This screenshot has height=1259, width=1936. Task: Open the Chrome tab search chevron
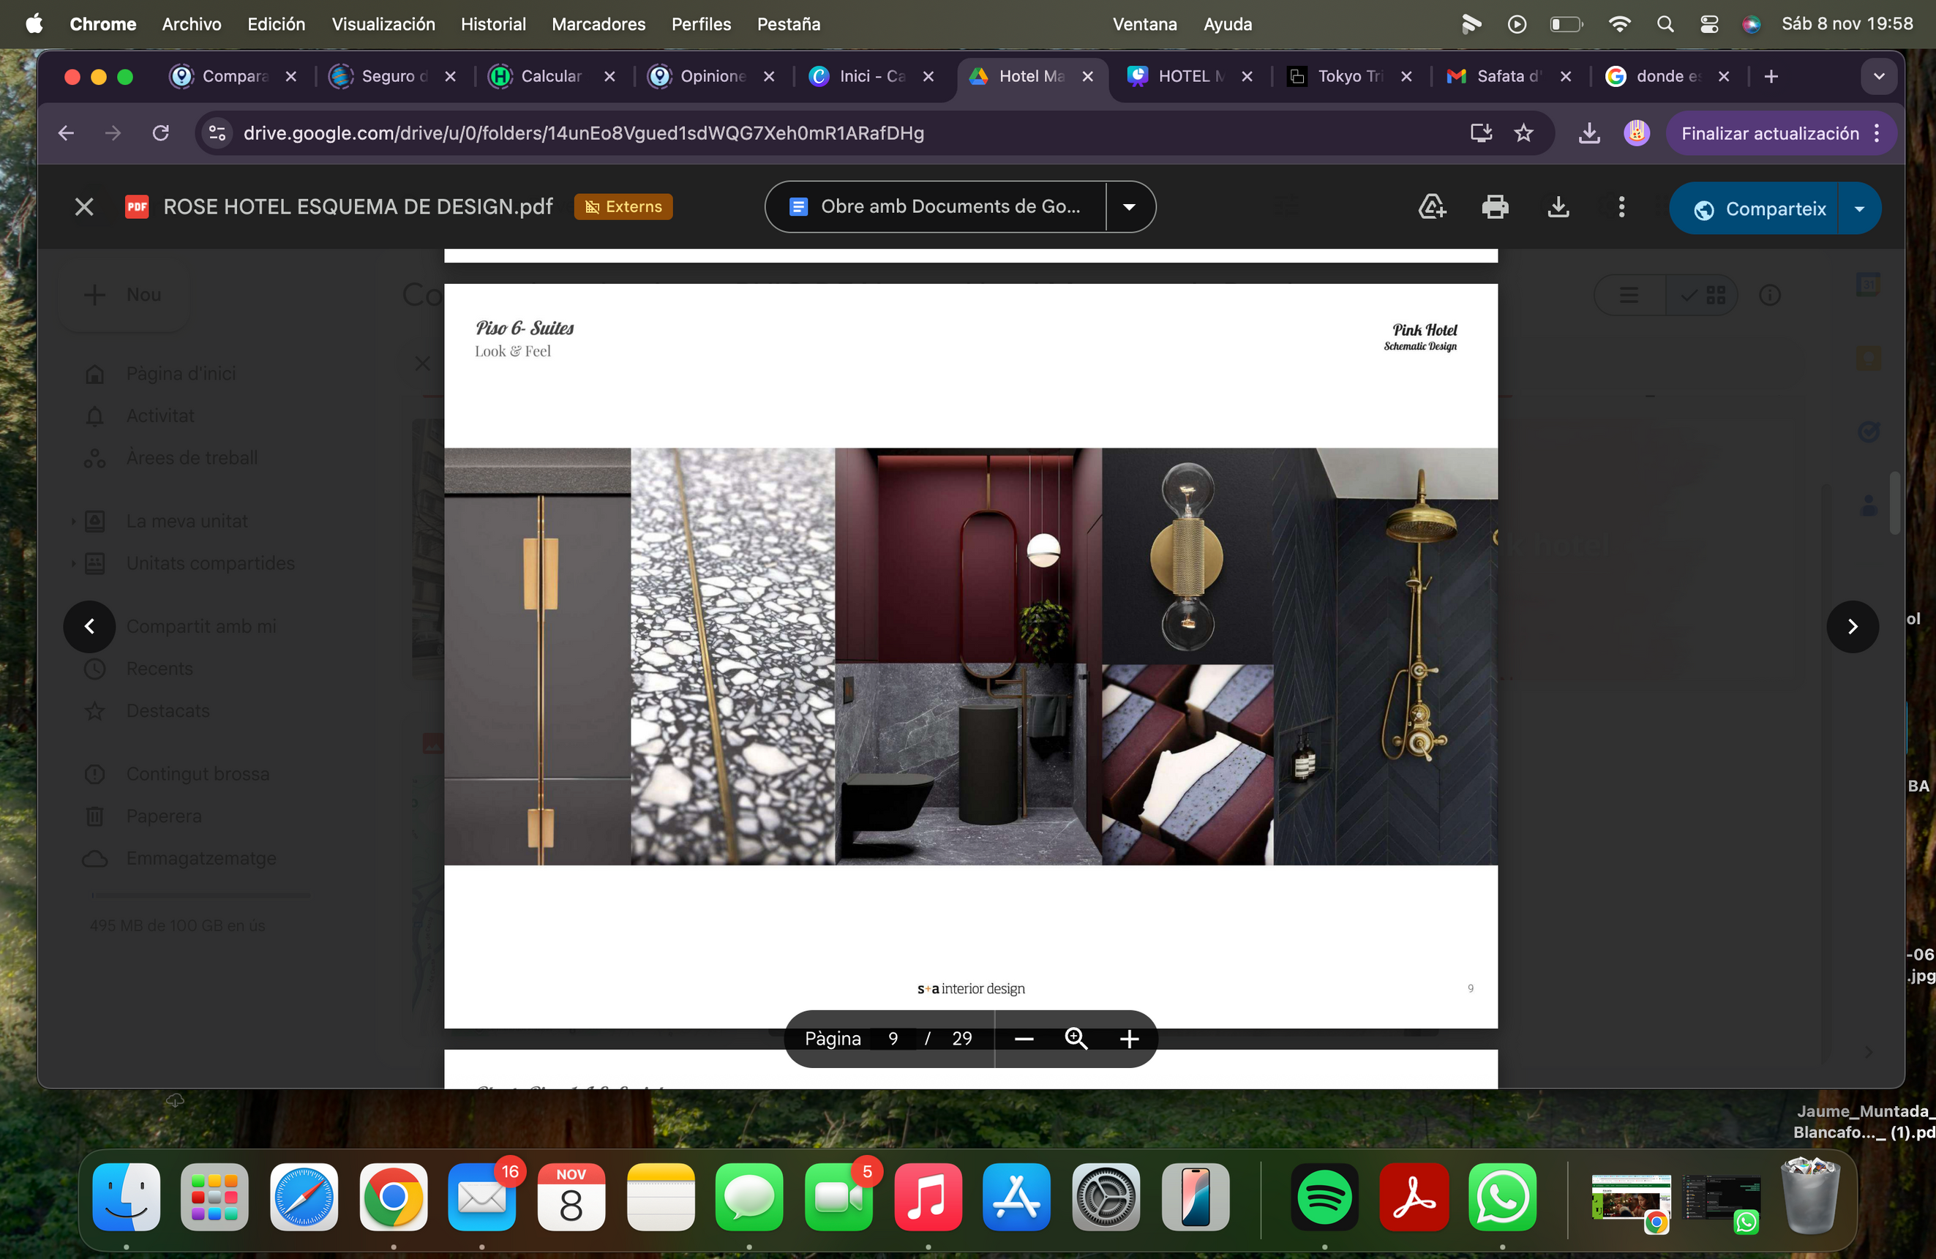[1879, 77]
